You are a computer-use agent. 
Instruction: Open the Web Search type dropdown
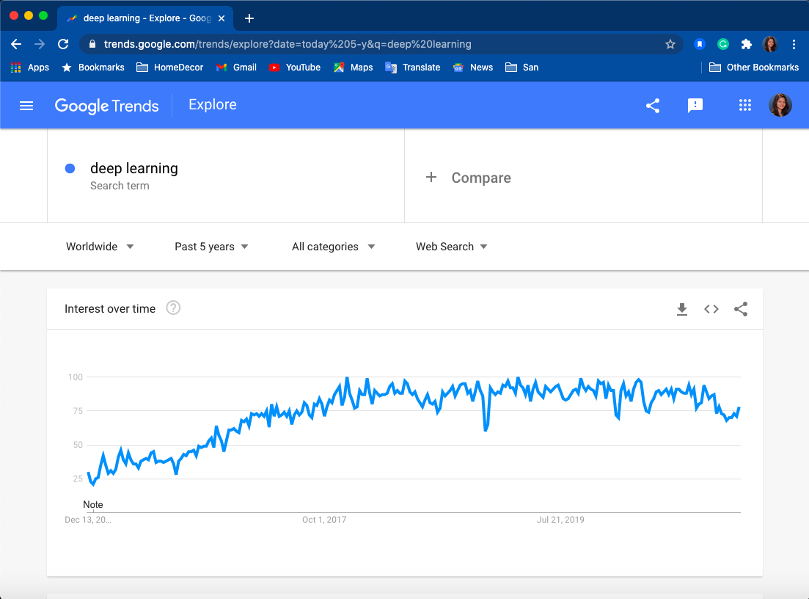click(452, 247)
